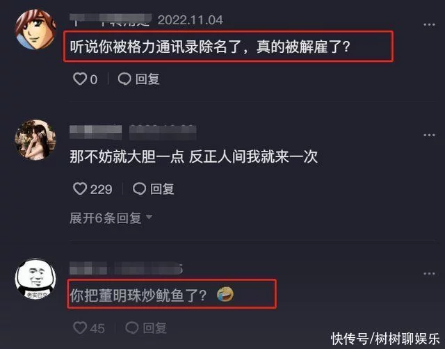
Task: Open the cartoon red-haired avatar profile
Action: (35, 29)
